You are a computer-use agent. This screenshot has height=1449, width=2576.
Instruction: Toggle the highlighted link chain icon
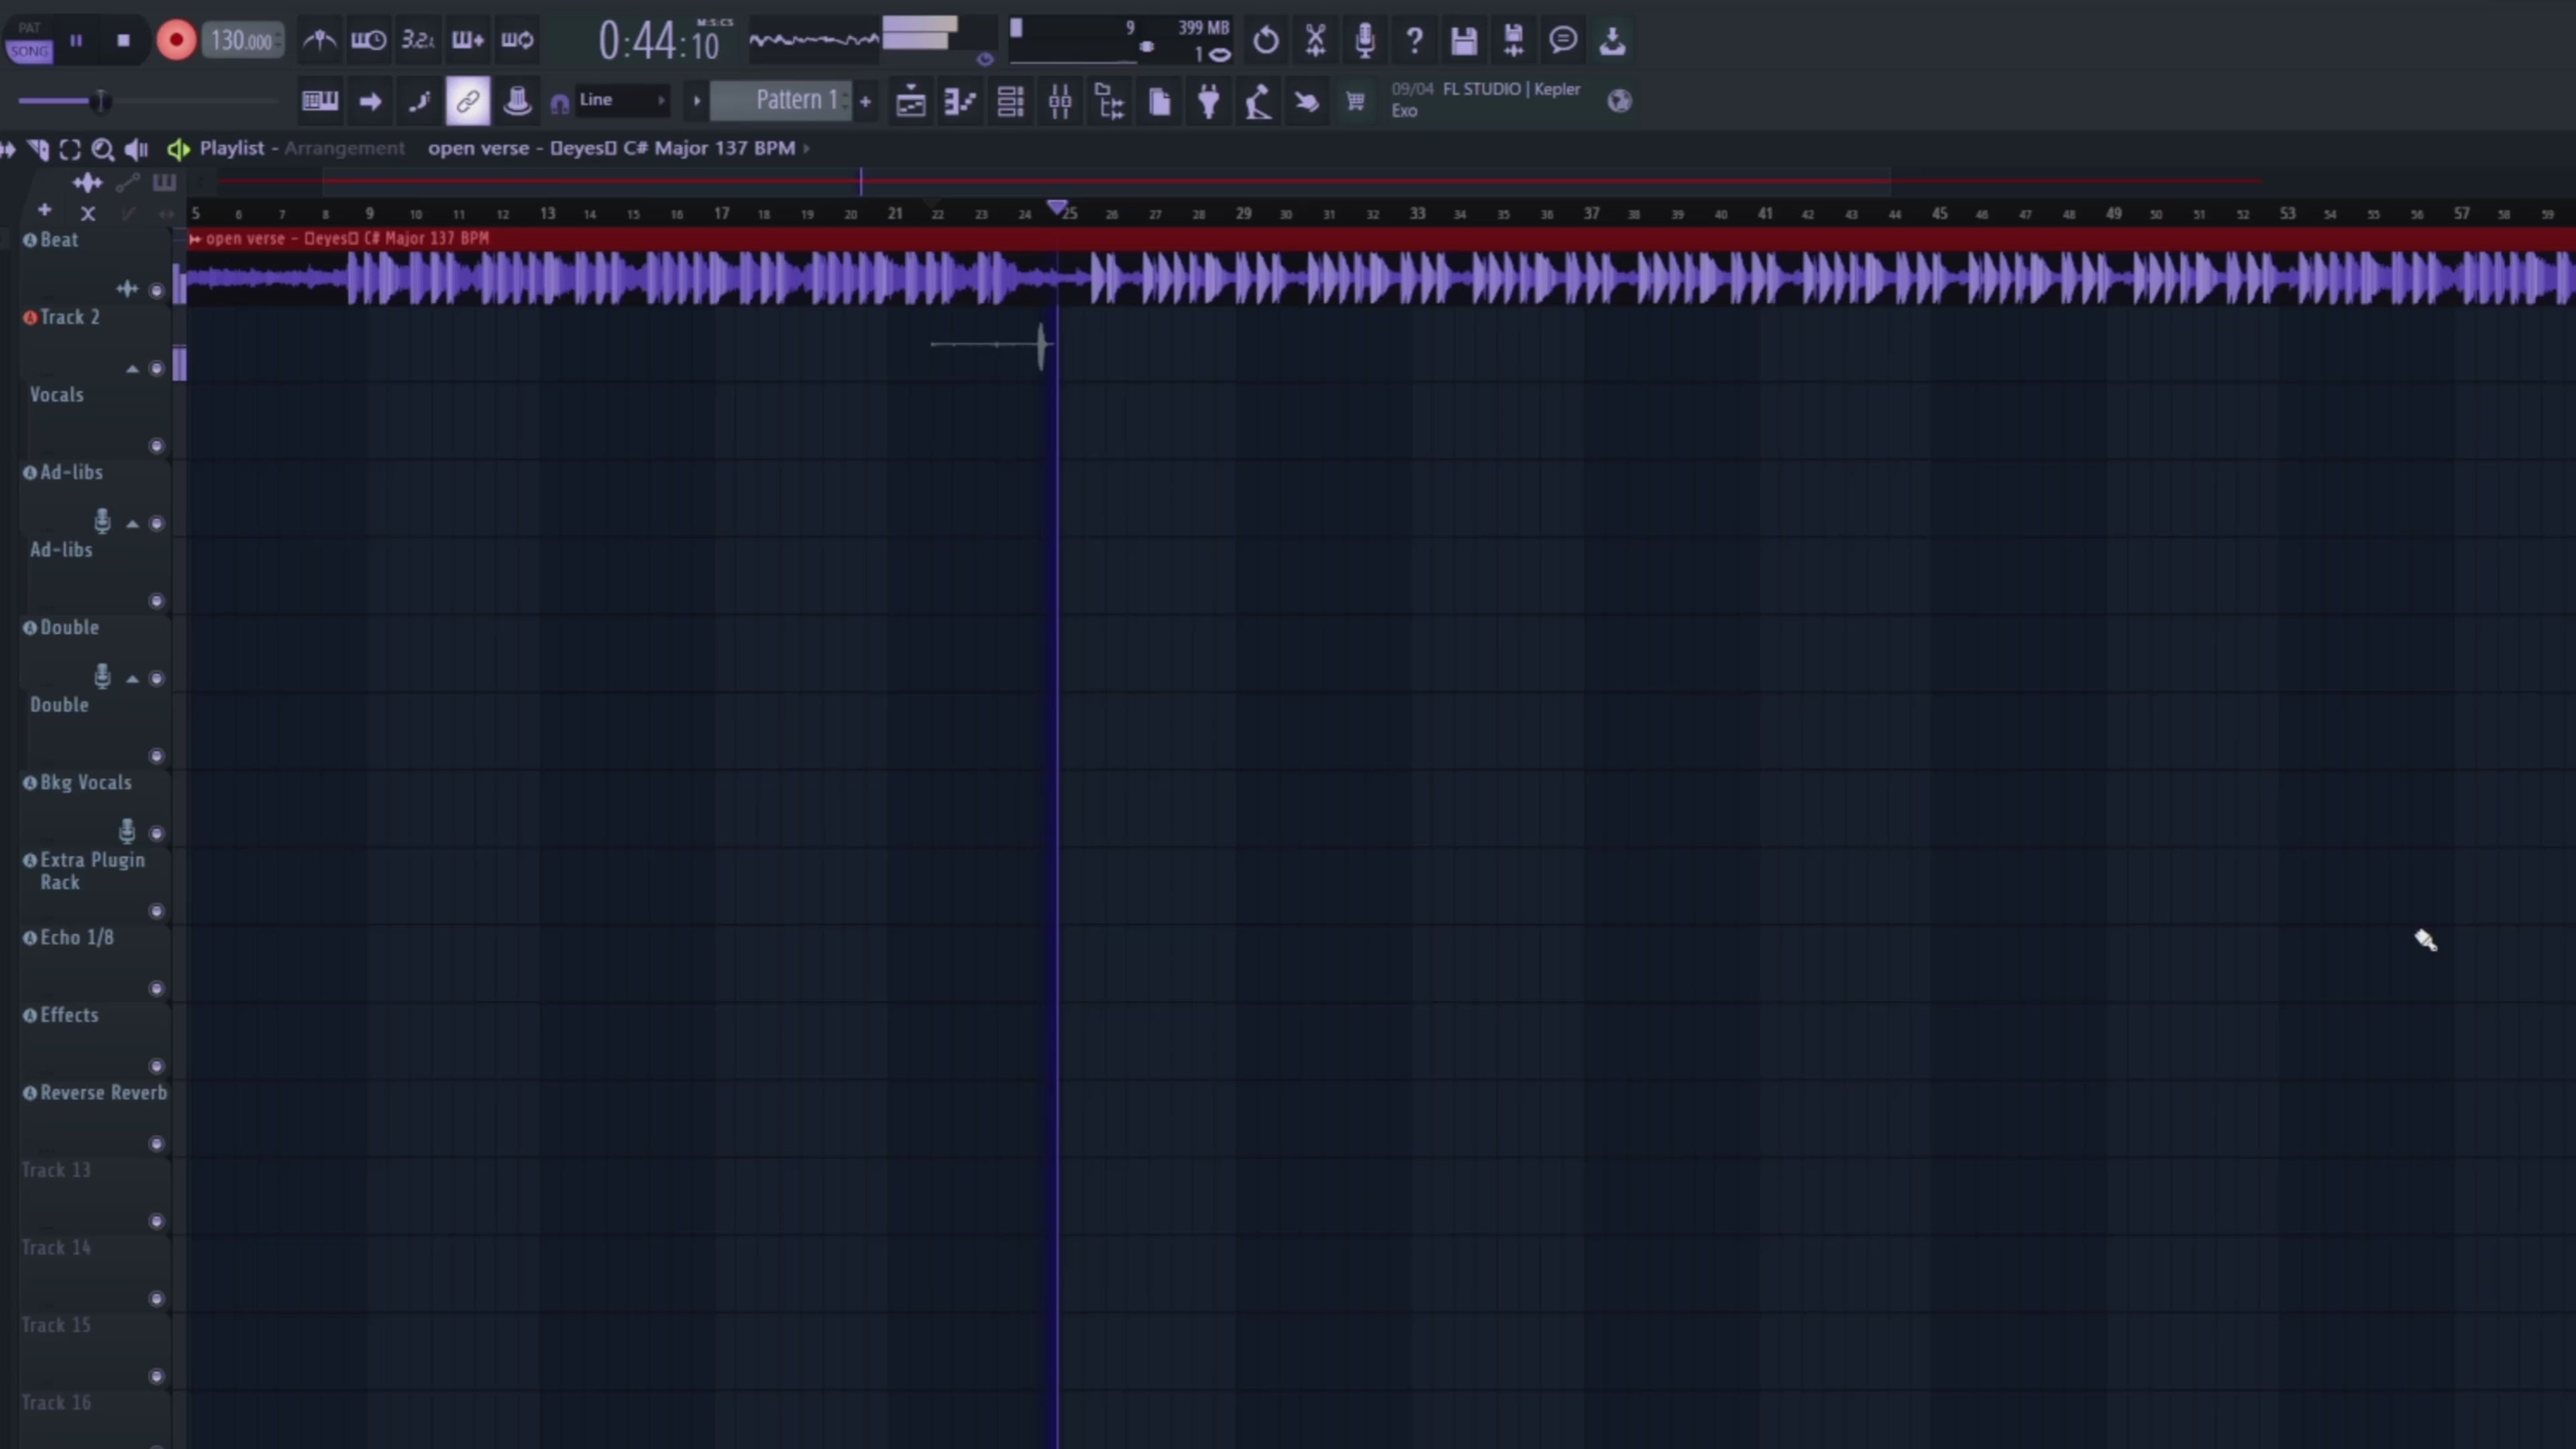468,101
